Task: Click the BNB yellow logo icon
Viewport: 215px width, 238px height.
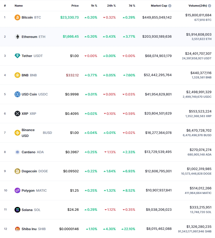Action: (17, 75)
